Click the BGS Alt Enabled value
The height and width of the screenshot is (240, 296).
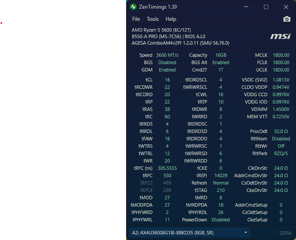pyautogui.click(x=221, y=62)
